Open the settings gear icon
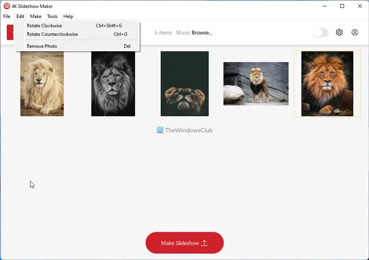The height and width of the screenshot is (260, 369). point(339,33)
